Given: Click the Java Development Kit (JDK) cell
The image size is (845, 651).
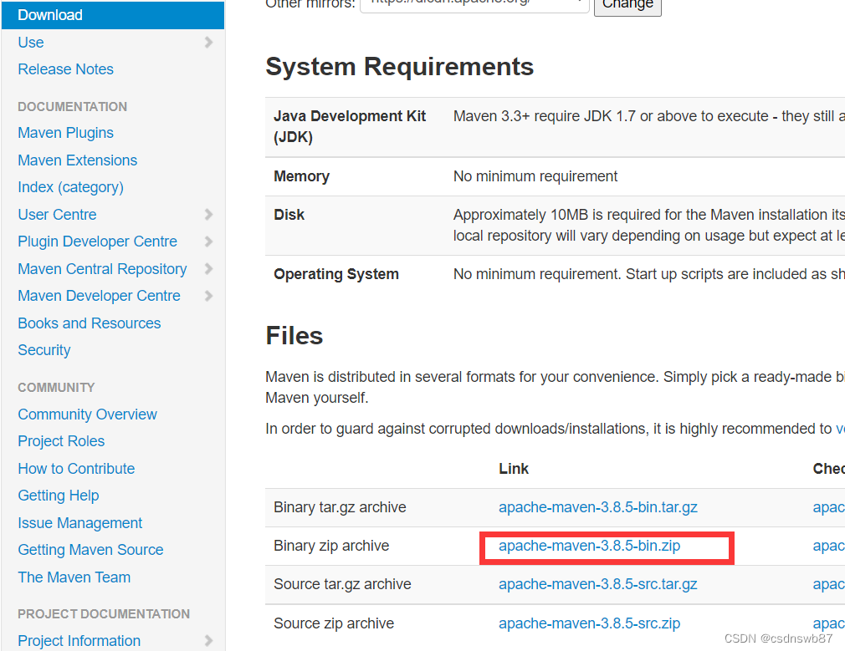Looking at the screenshot, I should coord(350,126).
